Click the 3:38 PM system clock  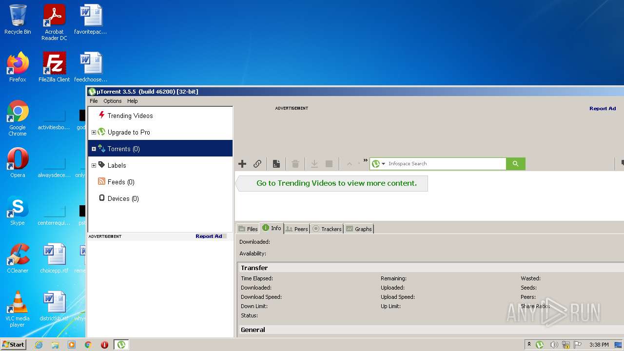(x=599, y=345)
